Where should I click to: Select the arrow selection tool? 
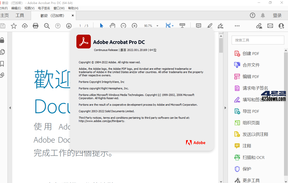tap(101, 26)
